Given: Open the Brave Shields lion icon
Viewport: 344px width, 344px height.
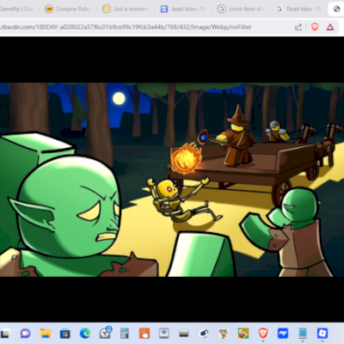Looking at the screenshot, I should tap(315, 27).
